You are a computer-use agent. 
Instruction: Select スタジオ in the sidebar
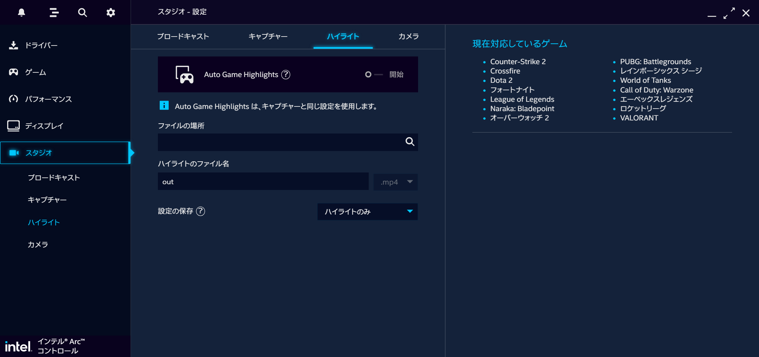tap(65, 153)
